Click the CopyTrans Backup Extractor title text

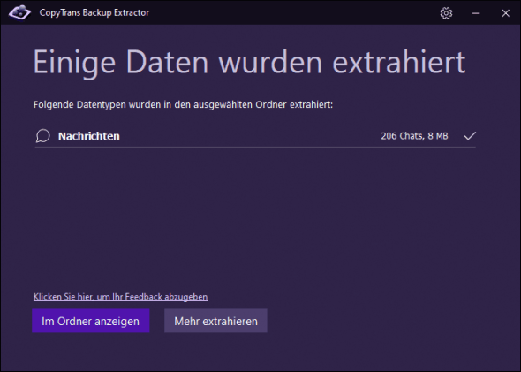(x=94, y=12)
